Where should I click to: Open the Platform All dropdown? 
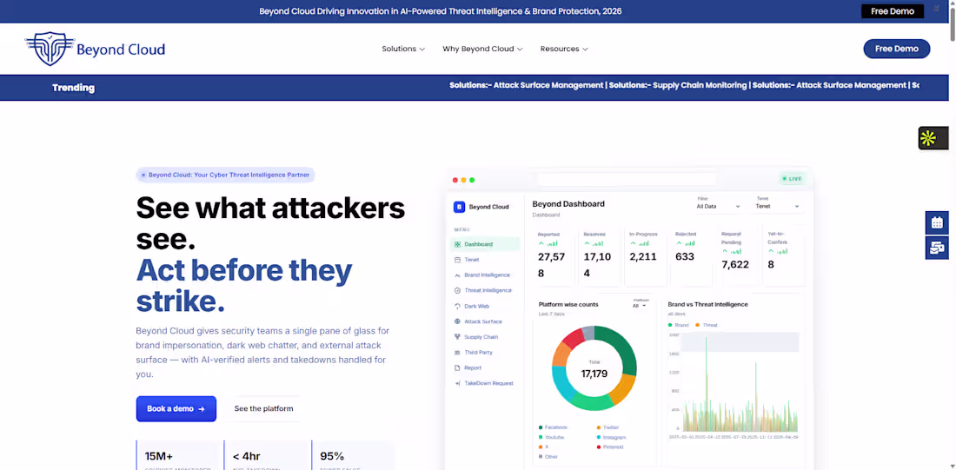639,306
